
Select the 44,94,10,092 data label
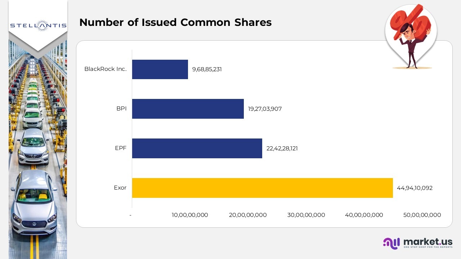(x=415, y=188)
